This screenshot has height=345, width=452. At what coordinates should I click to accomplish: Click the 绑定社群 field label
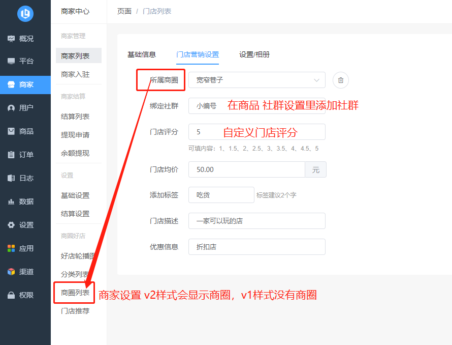click(164, 106)
